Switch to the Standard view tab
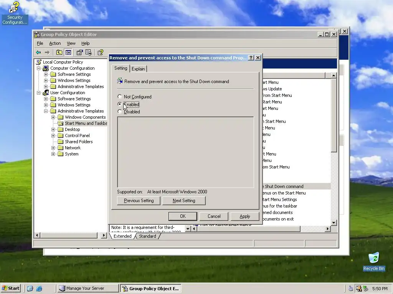 click(147, 236)
